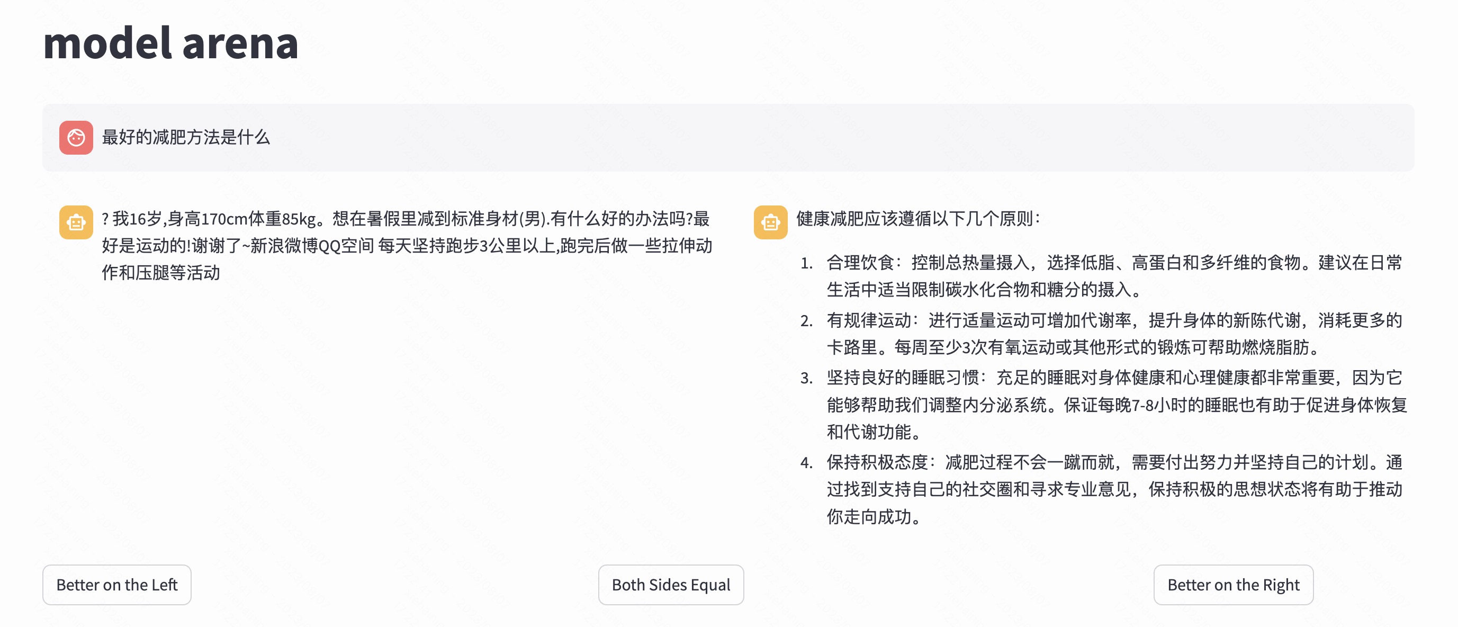Click the right response's robot avatar icon

770,222
